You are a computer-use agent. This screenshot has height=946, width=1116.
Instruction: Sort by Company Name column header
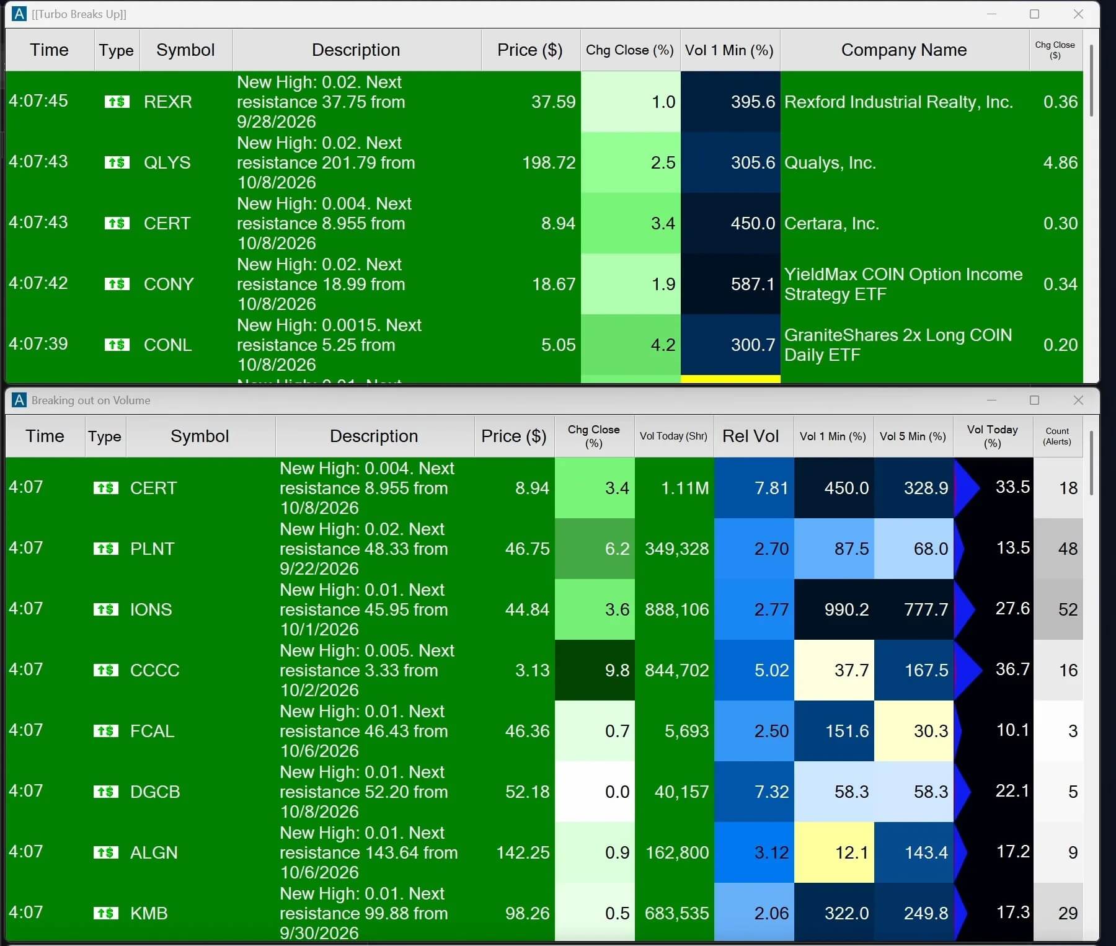tap(904, 50)
